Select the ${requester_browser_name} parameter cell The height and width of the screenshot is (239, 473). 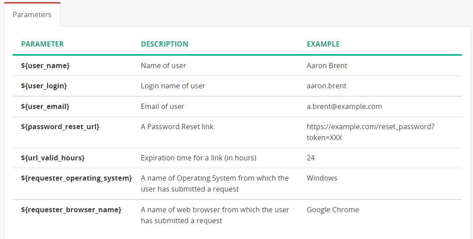(x=71, y=210)
